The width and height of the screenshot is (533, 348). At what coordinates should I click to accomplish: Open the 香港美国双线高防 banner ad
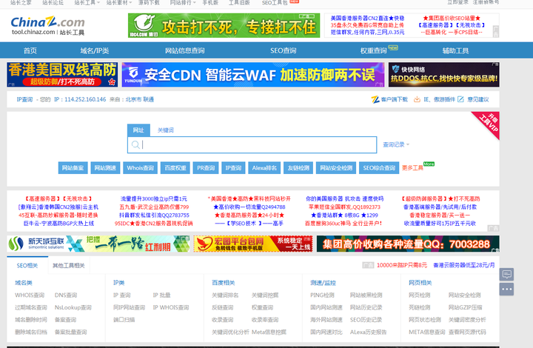point(62,75)
